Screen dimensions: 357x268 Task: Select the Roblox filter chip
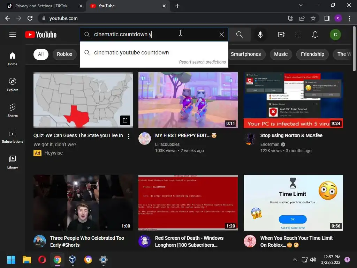64,54
